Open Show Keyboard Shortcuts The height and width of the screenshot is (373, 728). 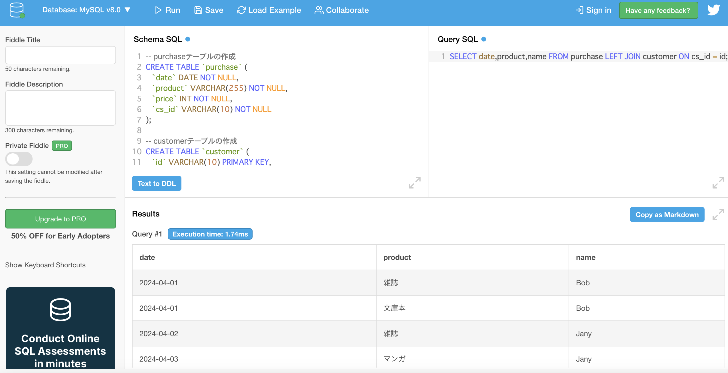45,265
